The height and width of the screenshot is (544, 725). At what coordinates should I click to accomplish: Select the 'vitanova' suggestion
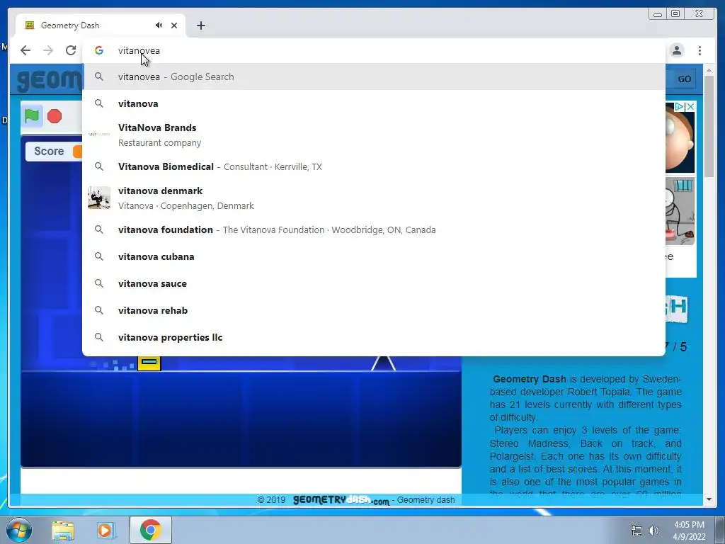(x=374, y=103)
